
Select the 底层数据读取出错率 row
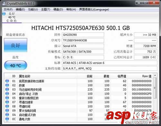(79, 81)
